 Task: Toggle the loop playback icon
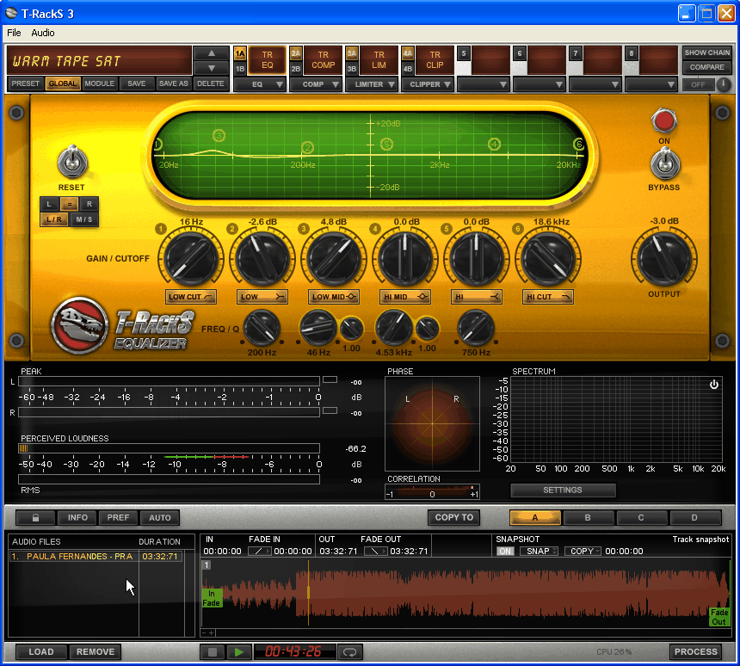pos(349,652)
